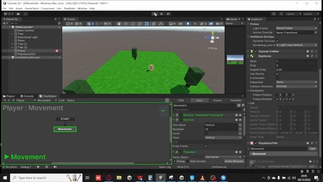The height and width of the screenshot is (182, 323).
Task: Open the Component menu
Action: tap(47, 9)
